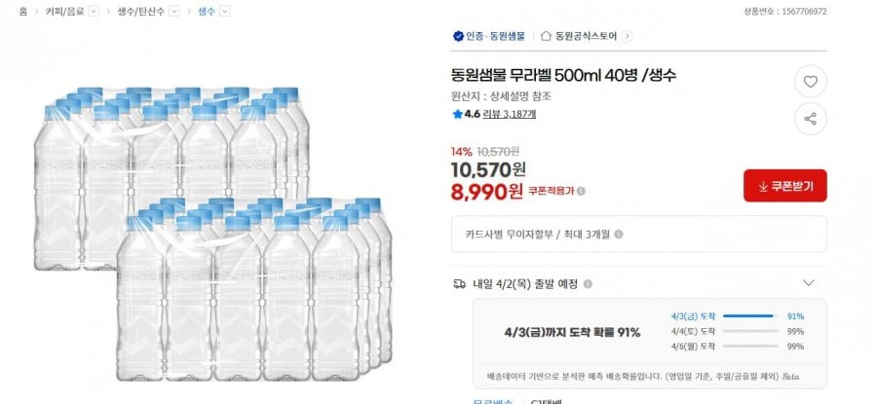This screenshot has width=877, height=404.
Task: Go to 홈 in the breadcrumb
Action: [22, 12]
